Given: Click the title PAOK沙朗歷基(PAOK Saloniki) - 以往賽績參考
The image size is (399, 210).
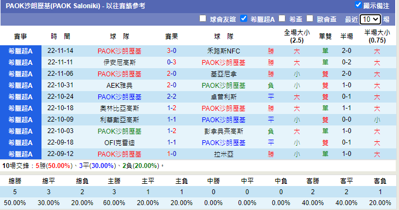Looking at the screenshot, I should (x=75, y=6).
